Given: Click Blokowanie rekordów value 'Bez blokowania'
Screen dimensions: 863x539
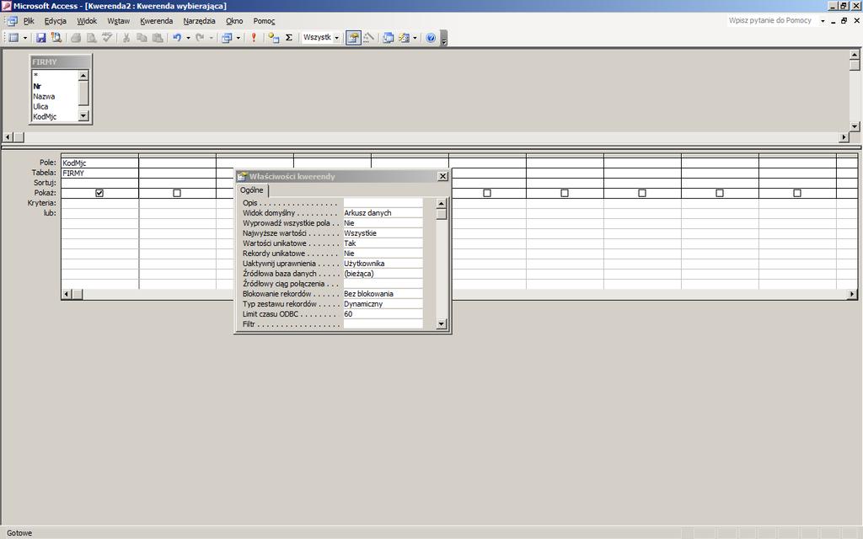Looking at the screenshot, I should pos(383,294).
